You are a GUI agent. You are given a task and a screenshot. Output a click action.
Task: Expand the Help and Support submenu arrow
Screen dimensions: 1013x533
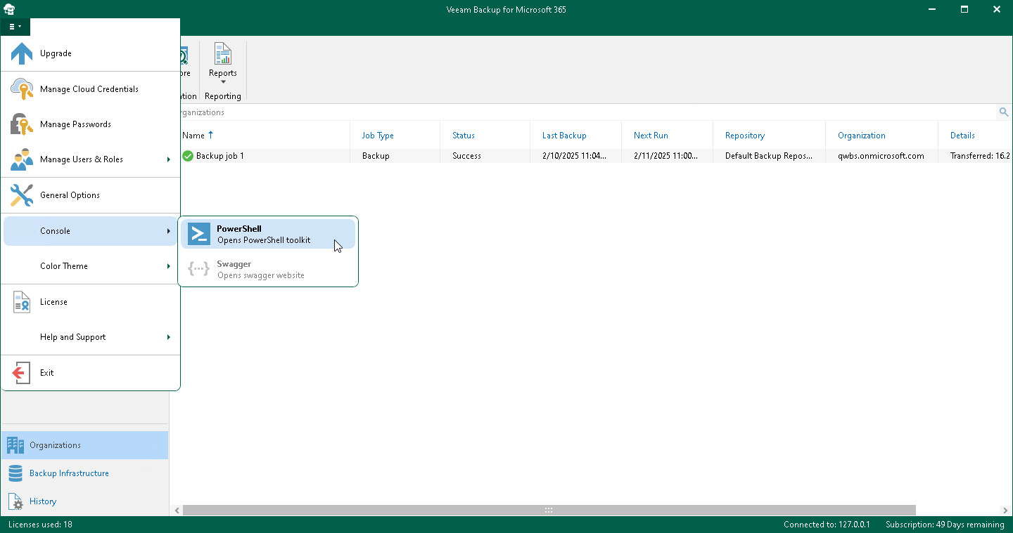click(169, 337)
